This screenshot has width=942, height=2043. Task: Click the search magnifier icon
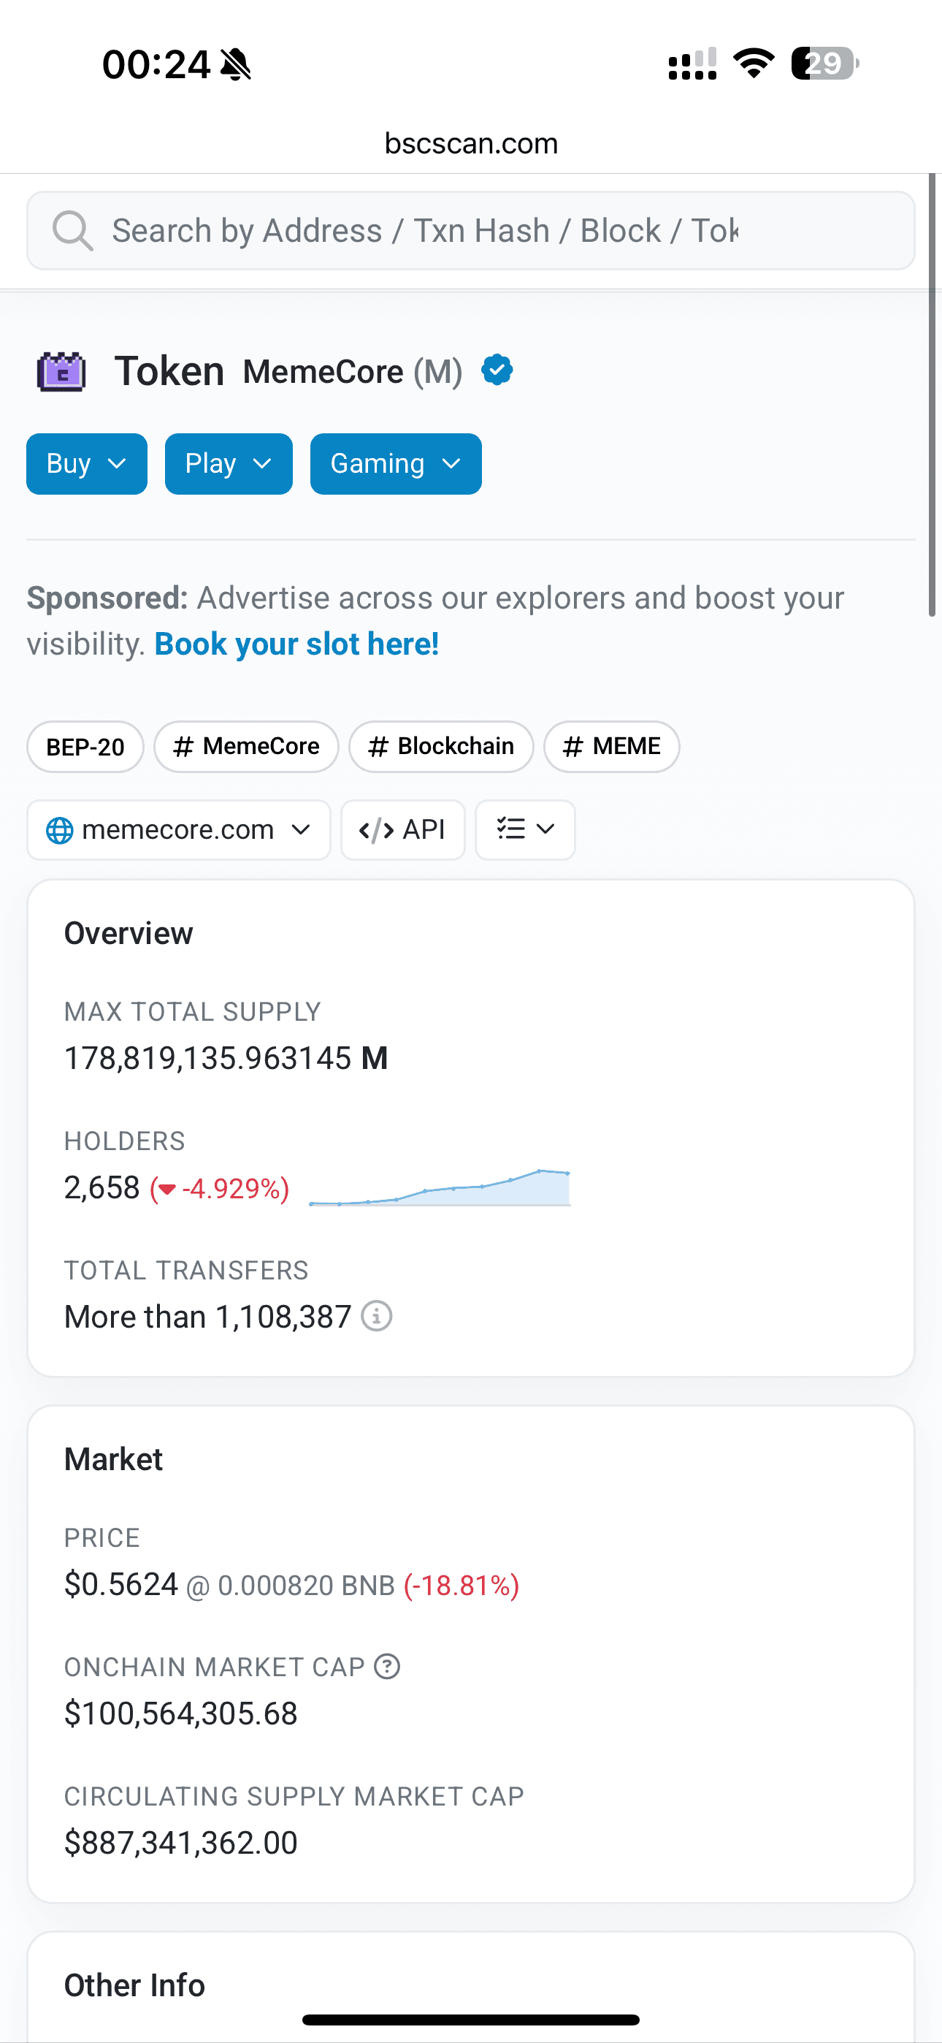click(x=72, y=231)
